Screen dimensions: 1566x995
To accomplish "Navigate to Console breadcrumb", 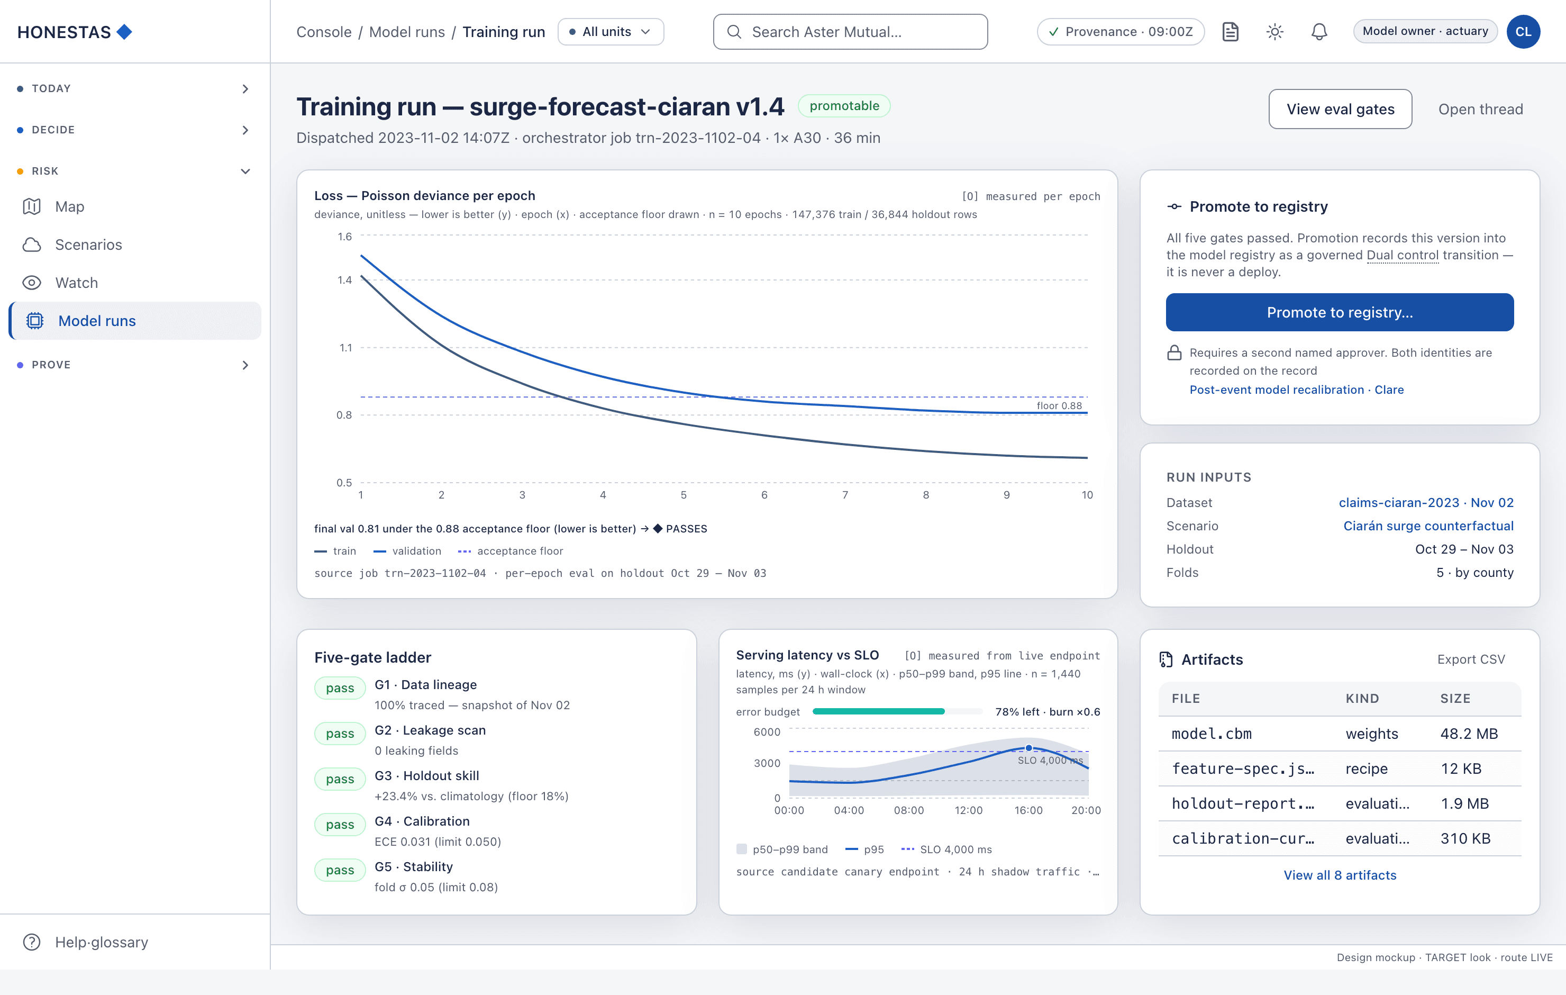I will click(324, 32).
